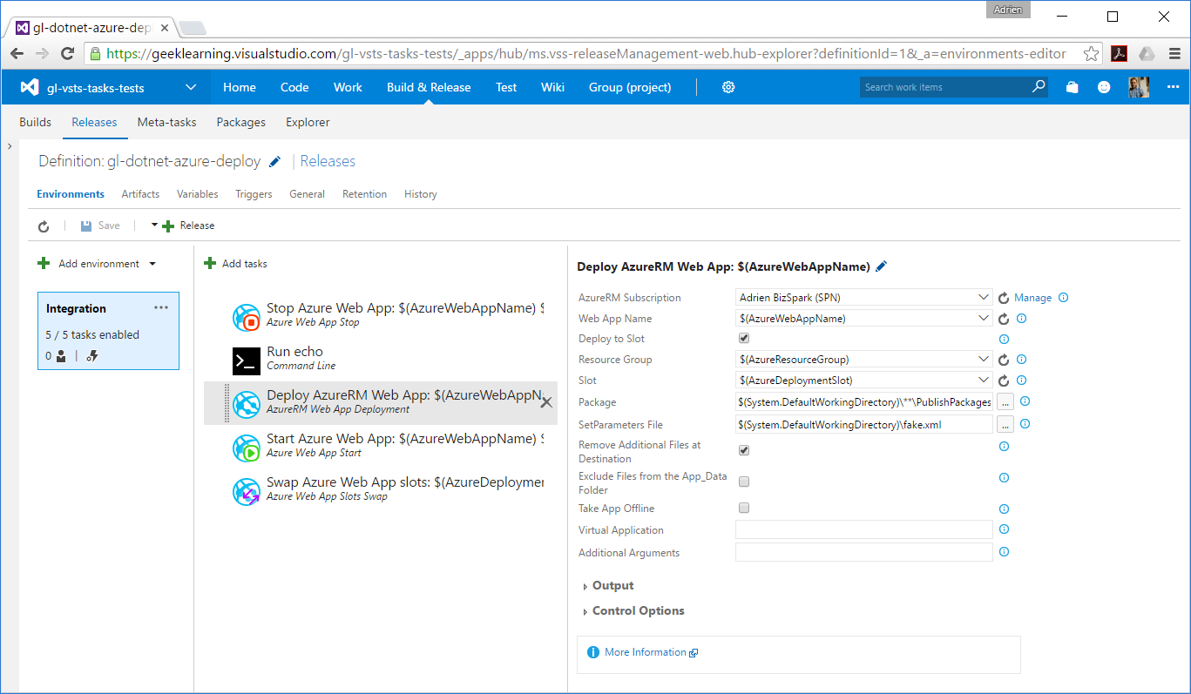
Task: Click the Integration pre-deployment approvers person icon
Action: point(62,355)
